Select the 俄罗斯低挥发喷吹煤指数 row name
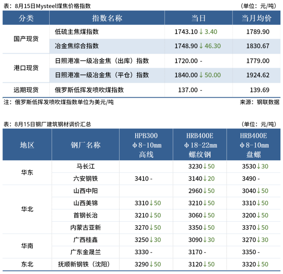Viewport: 283px width, 274px height. coord(89,90)
